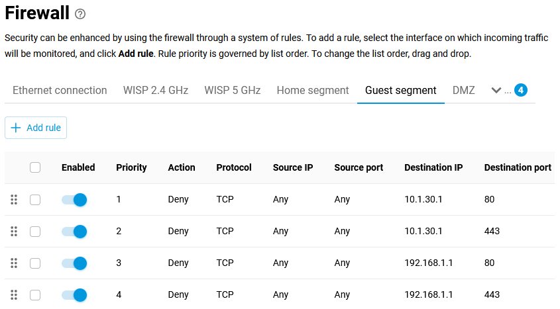Viewport: 560px width, 309px height.
Task: Select the checkbox for the priority 2 rule
Action: click(x=35, y=231)
